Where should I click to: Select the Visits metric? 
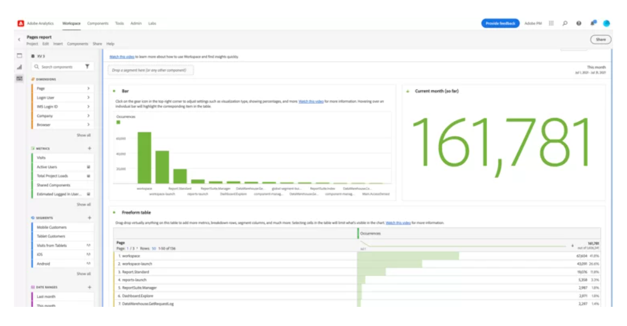tap(63, 157)
